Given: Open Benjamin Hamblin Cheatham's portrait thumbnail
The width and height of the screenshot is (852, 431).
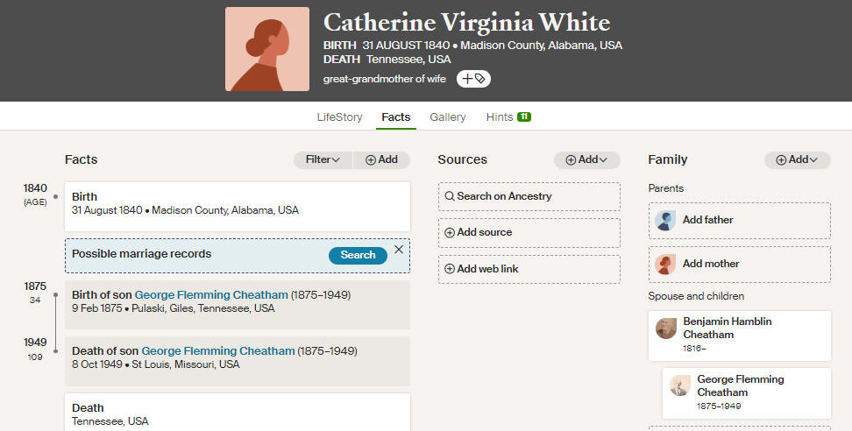Looking at the screenshot, I should 665,329.
